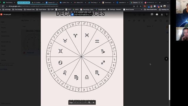Open the Other Bookmarks folder
The height and width of the screenshot is (106, 188).
tap(150, 9)
